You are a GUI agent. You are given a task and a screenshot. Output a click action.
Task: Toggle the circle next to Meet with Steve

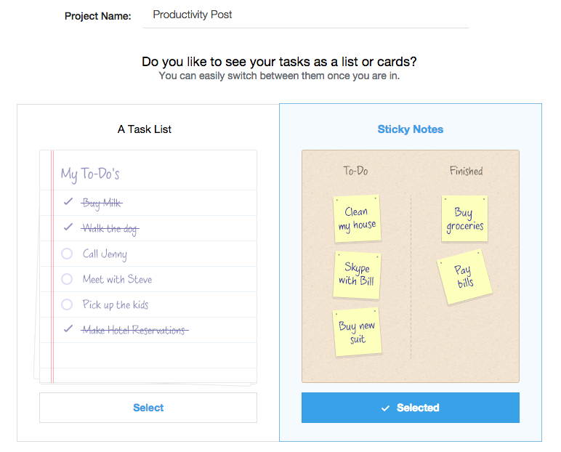coord(67,279)
